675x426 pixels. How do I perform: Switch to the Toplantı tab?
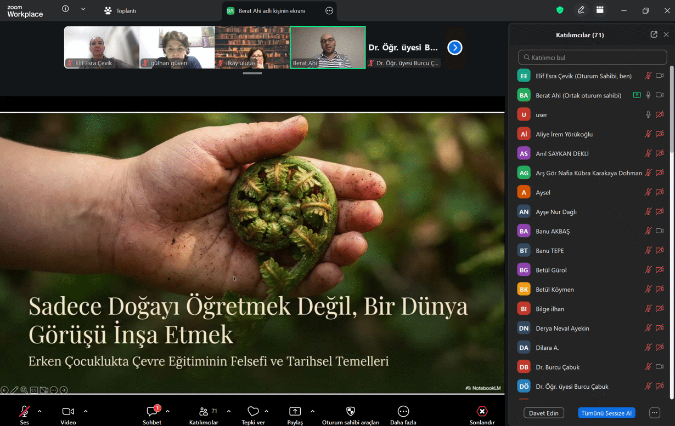pos(121,10)
